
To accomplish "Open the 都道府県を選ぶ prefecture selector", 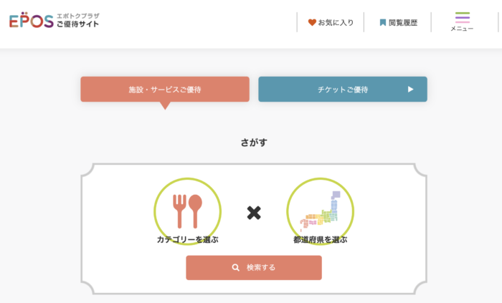I will pyautogui.click(x=320, y=239).
